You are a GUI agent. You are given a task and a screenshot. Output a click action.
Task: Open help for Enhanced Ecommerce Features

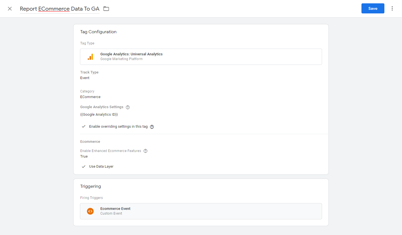[x=145, y=151]
